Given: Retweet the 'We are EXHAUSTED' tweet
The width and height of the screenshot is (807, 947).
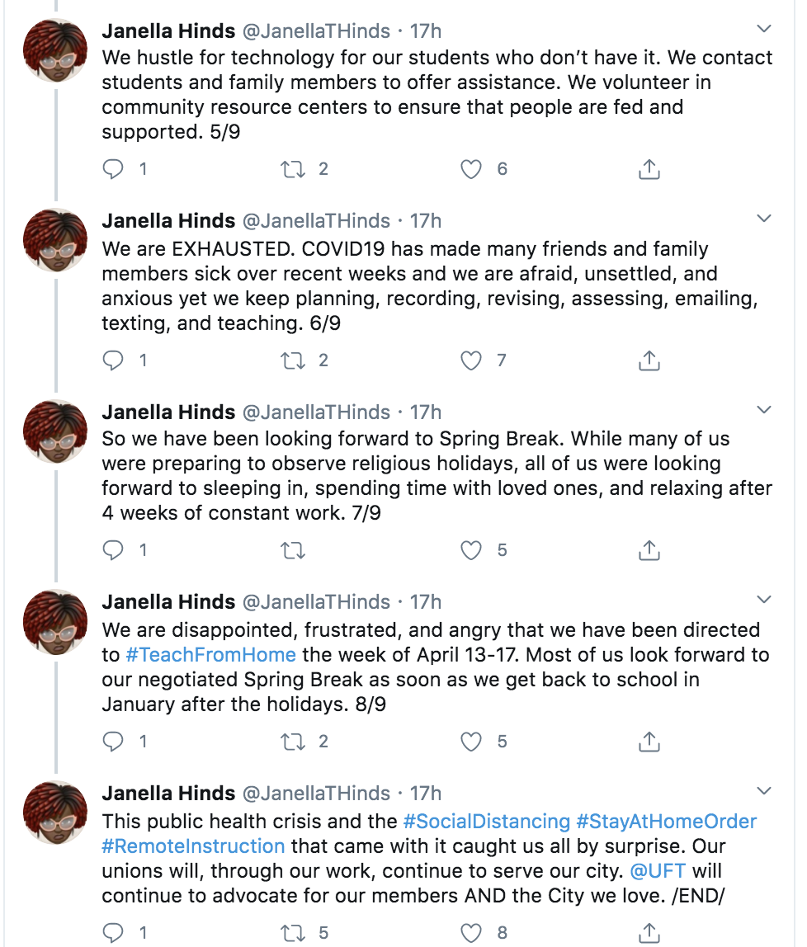Looking at the screenshot, I should click(293, 360).
